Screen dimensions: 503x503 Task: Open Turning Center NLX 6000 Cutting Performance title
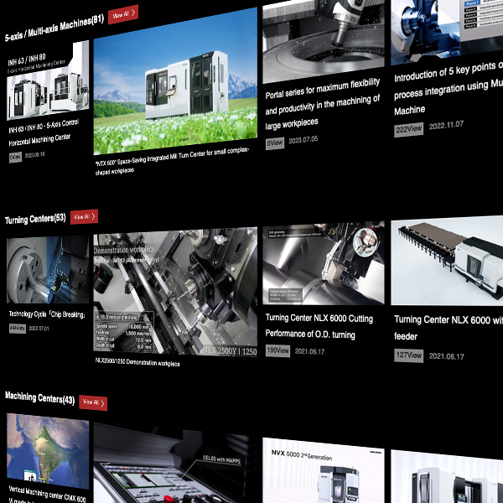(319, 326)
